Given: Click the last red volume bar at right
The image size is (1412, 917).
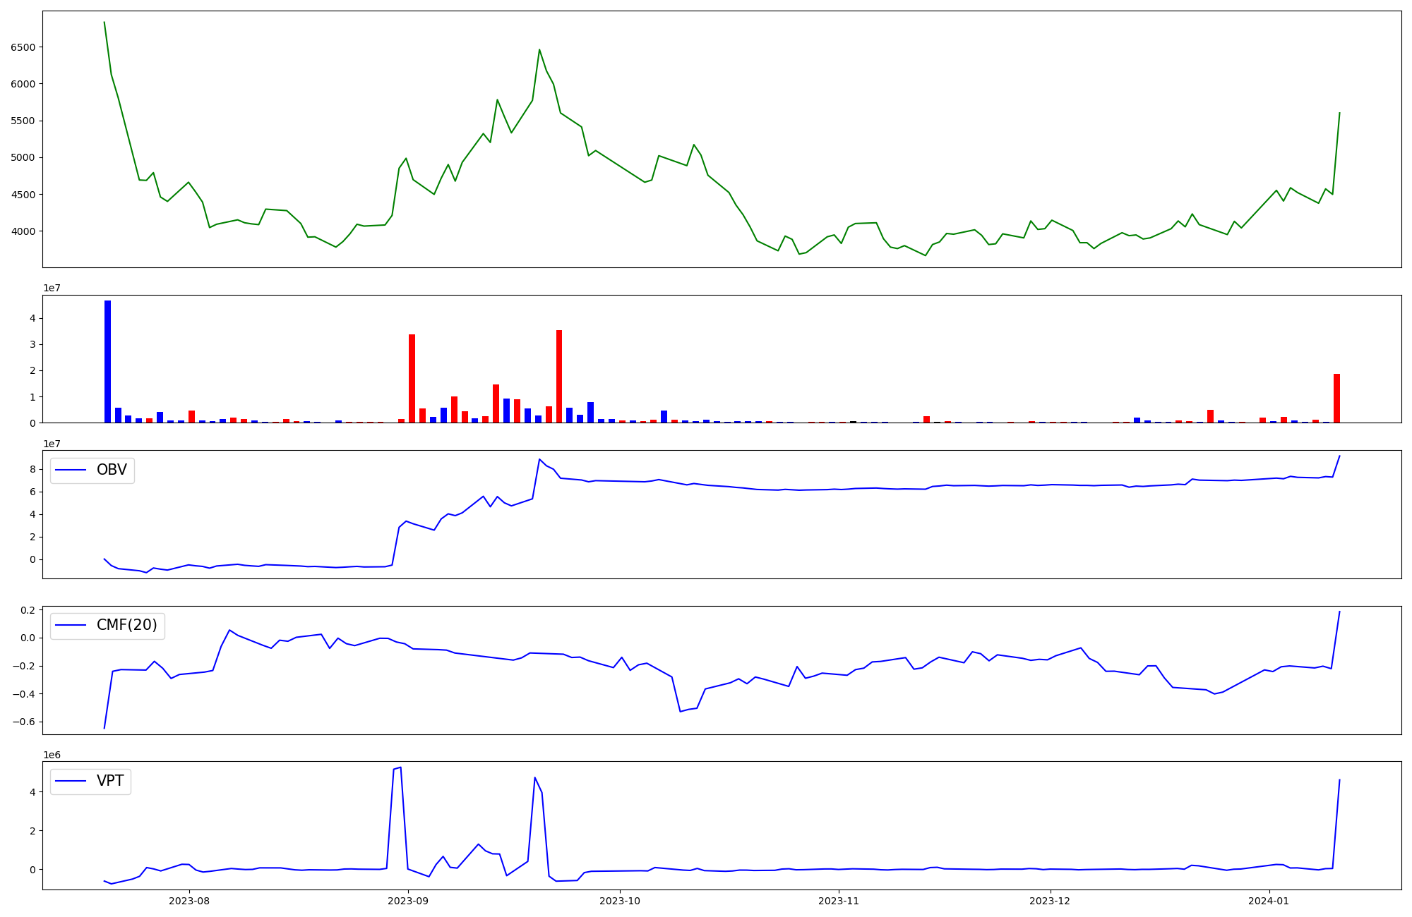Looking at the screenshot, I should click(x=1336, y=398).
